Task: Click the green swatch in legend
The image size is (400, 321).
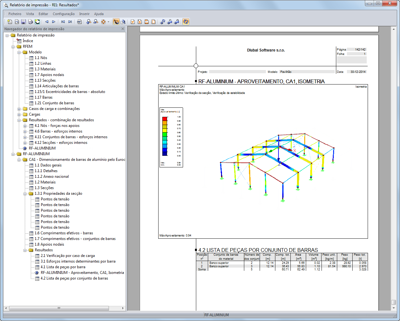Action: 165,134
